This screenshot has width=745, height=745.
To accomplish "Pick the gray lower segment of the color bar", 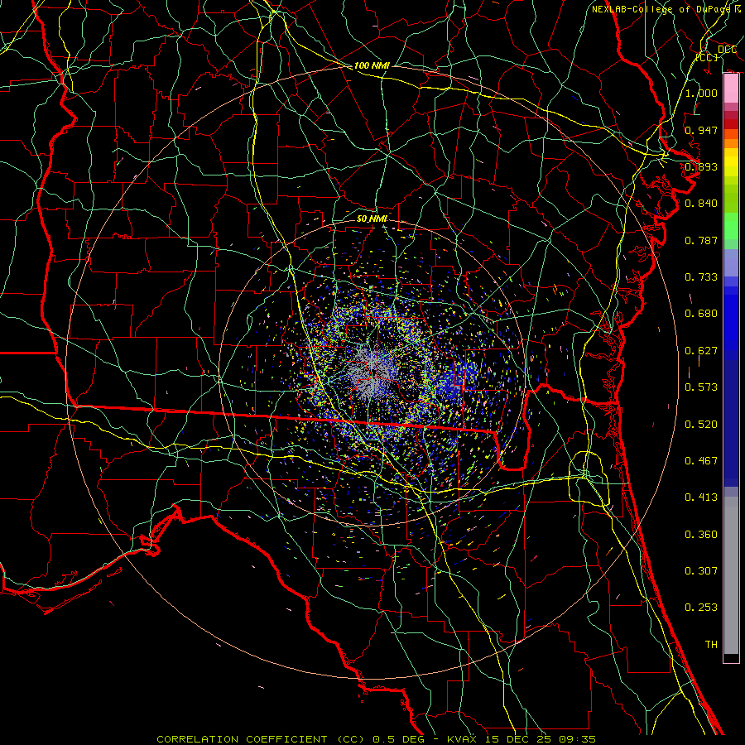I will coord(731,575).
